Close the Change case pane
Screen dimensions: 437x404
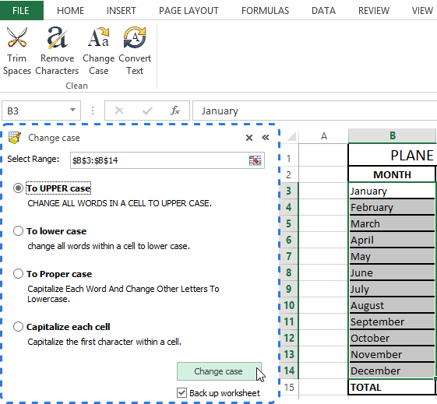249,138
